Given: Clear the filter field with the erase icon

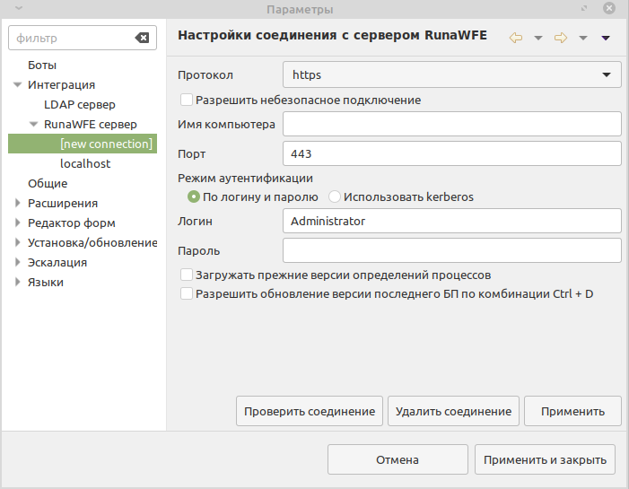Looking at the screenshot, I should (142, 38).
